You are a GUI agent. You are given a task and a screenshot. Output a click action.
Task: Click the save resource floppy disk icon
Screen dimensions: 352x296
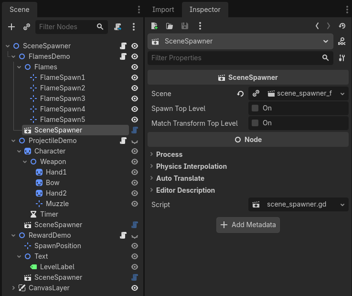pos(185,26)
